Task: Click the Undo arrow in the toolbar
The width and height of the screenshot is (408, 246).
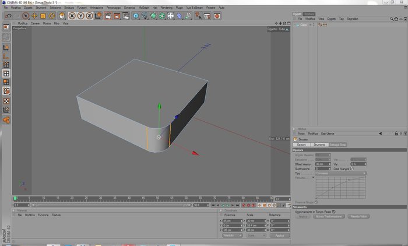Action: point(8,16)
